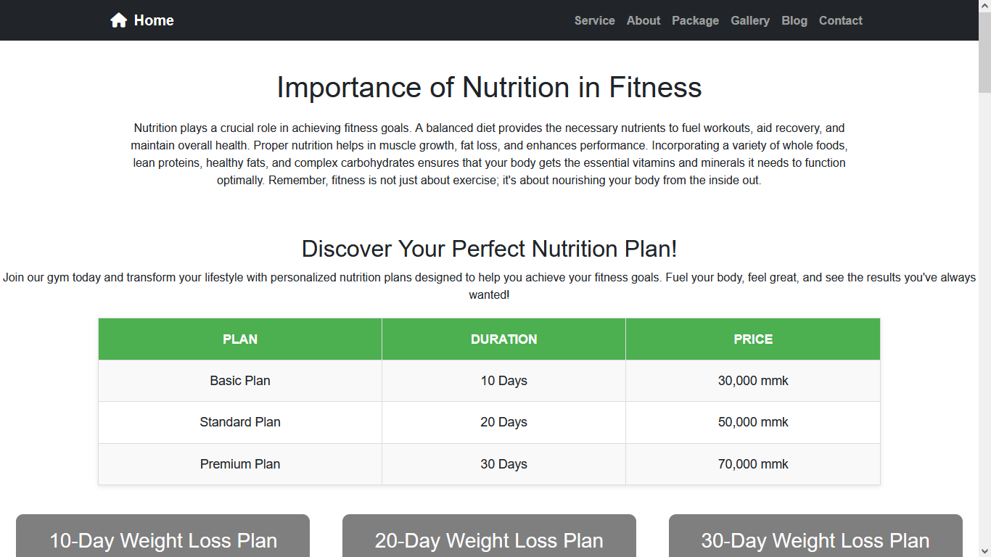The image size is (991, 557).
Task: Click the PLAN column header
Action: coord(240,339)
